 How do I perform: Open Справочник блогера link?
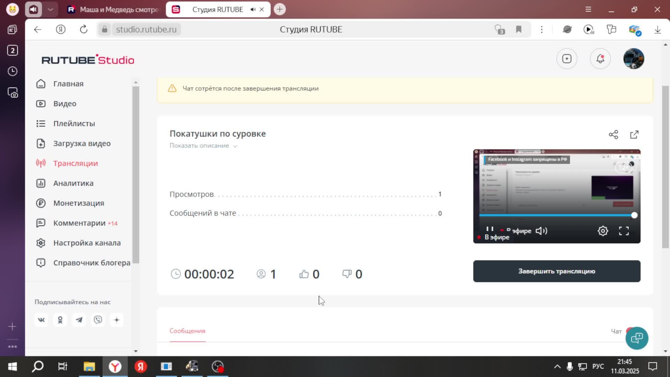click(x=91, y=263)
